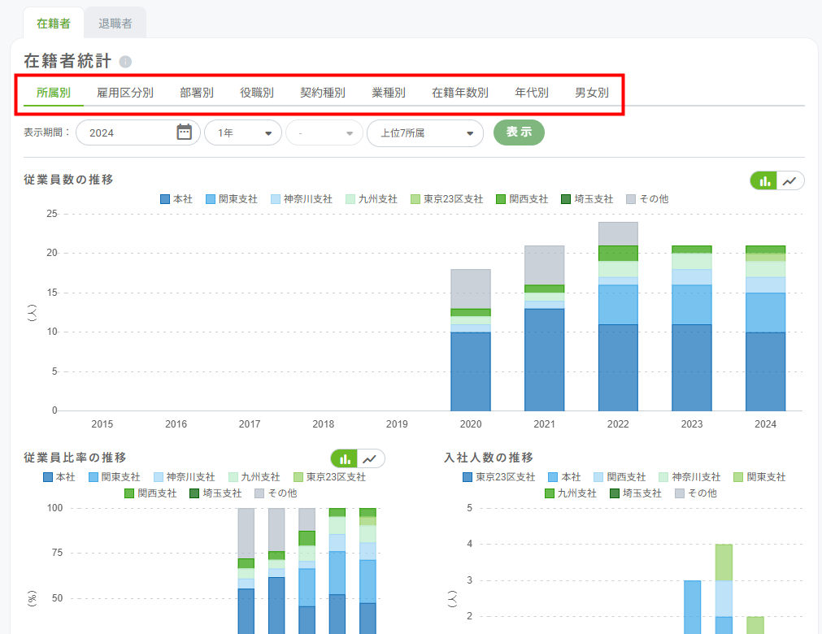This screenshot has width=822, height=634.
Task: Switch to the 退職者 tab
Action: 115,23
